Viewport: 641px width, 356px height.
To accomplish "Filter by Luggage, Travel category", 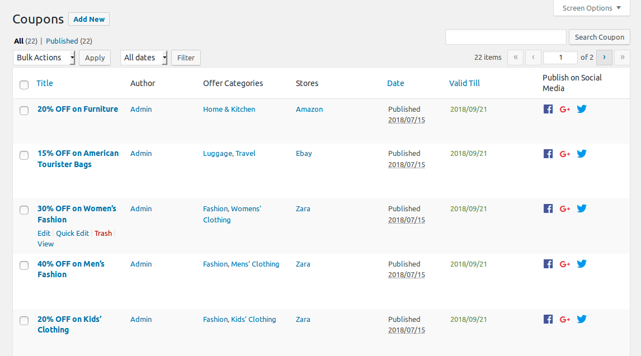I will [229, 154].
